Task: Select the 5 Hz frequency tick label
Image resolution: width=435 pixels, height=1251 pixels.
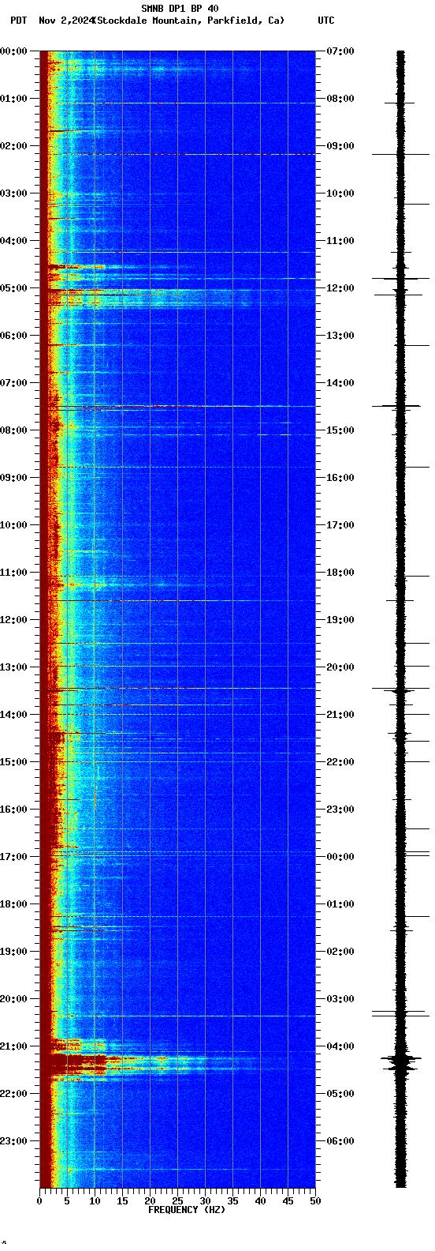Action: 67,1201
